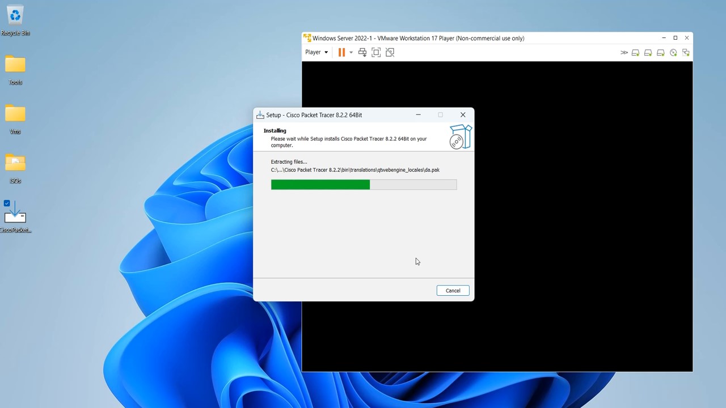
Task: Open the Player menu in VMware
Action: pyautogui.click(x=316, y=52)
